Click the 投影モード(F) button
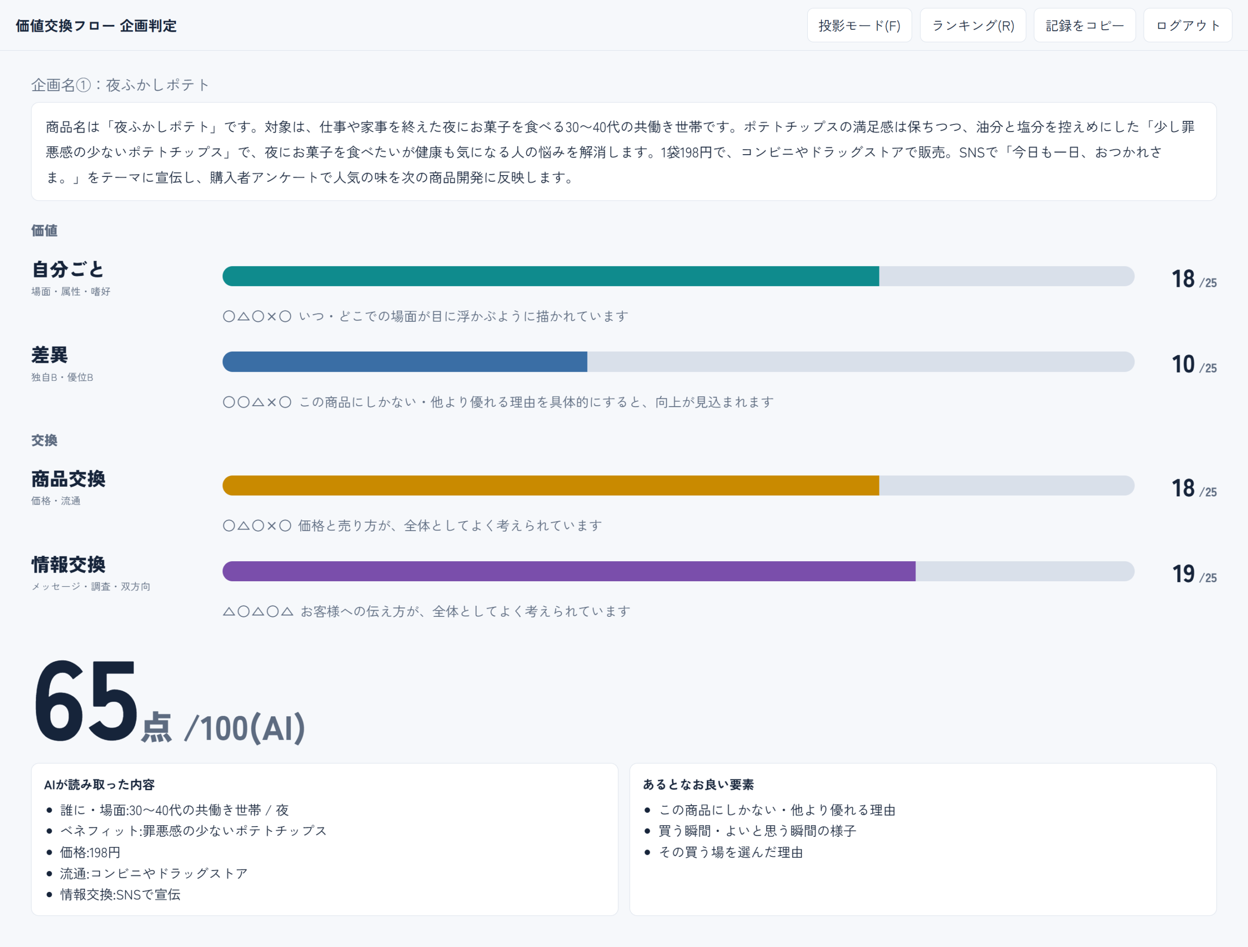 (859, 25)
